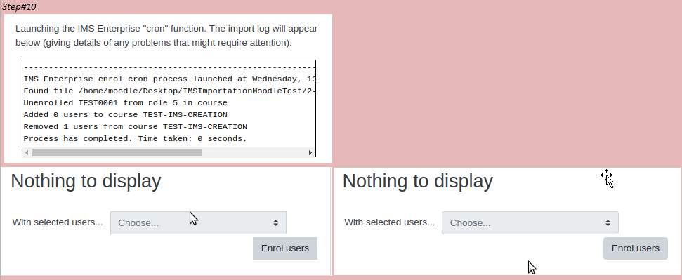Click the import log's left scroll arrow
682x280 pixels.
pos(27,152)
